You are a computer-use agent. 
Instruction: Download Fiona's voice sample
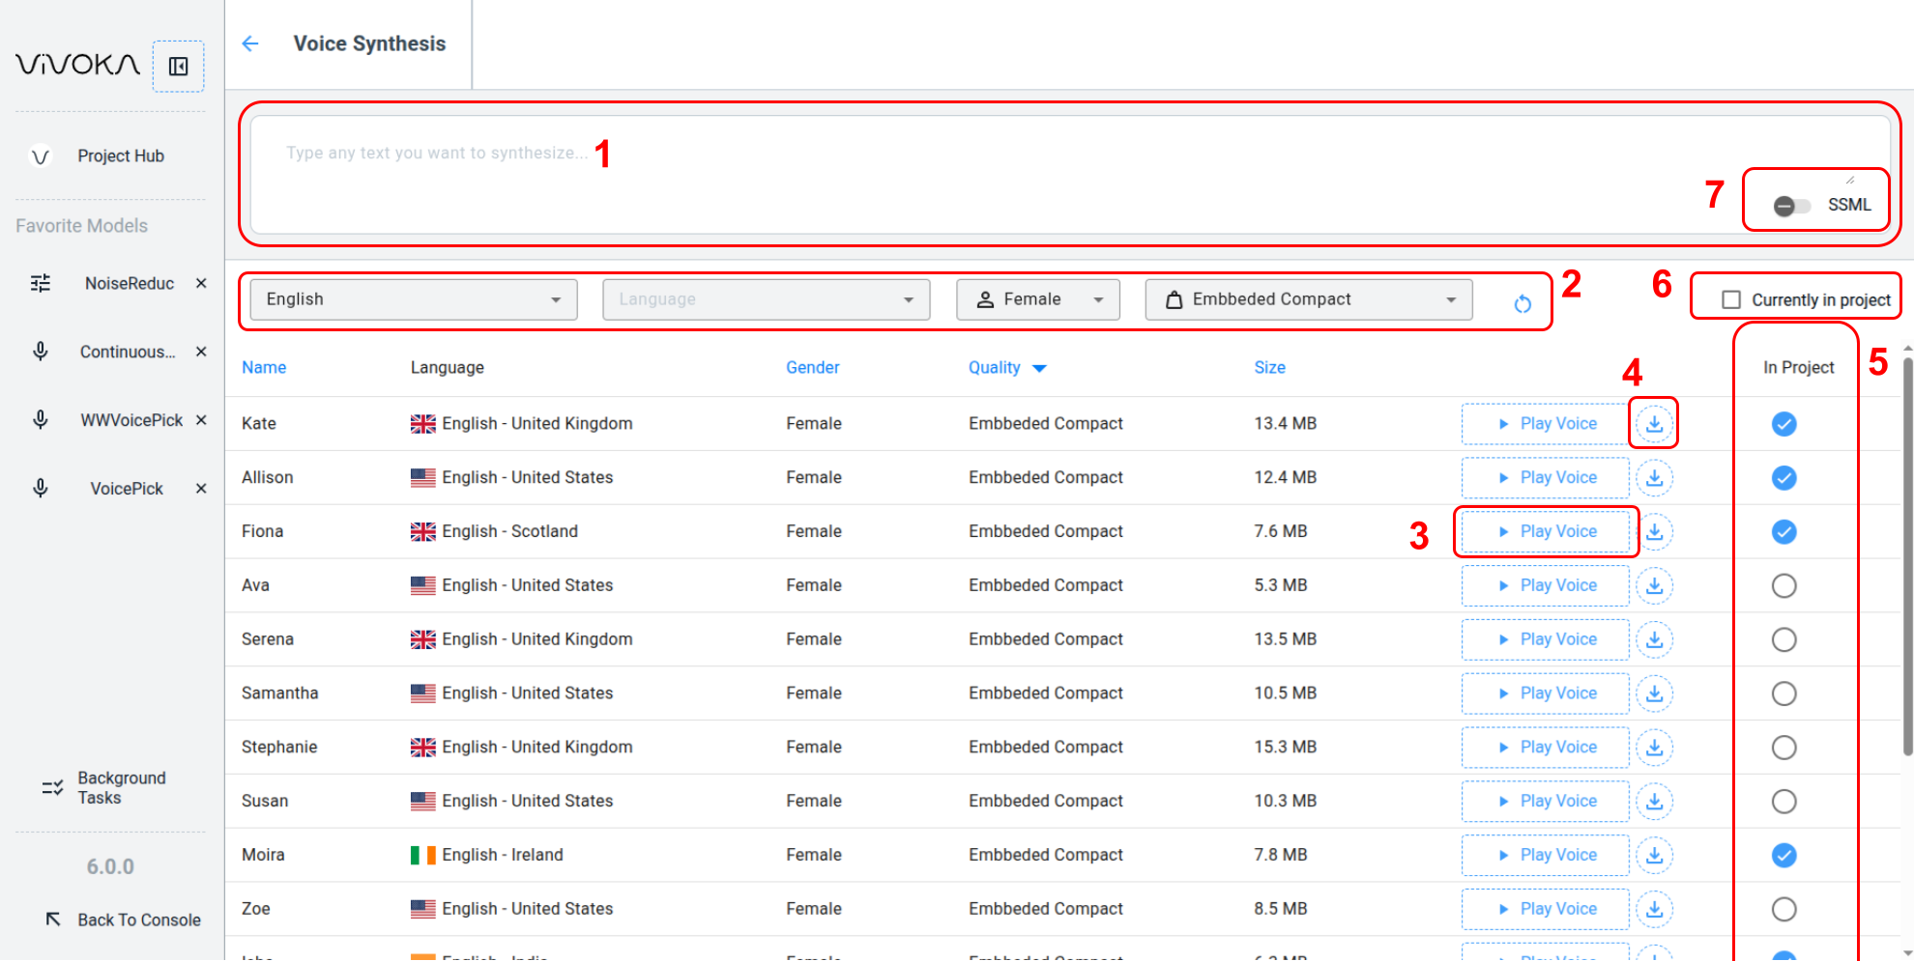pyautogui.click(x=1654, y=532)
